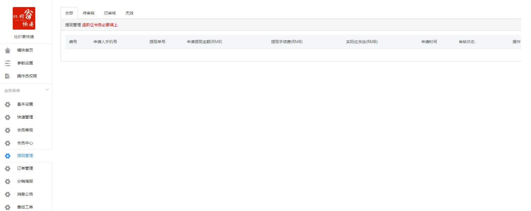Click the 比价寄快递 red logo image
The width and height of the screenshot is (531, 211).
click(x=24, y=18)
